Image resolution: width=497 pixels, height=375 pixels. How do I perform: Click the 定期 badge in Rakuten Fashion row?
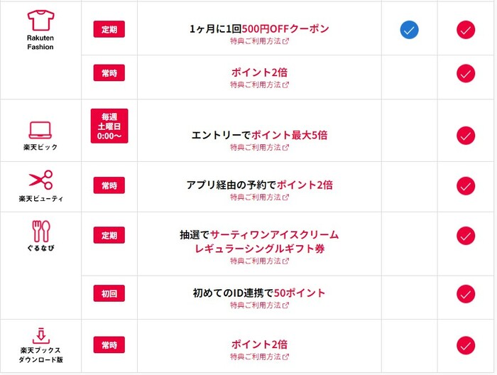(x=109, y=29)
